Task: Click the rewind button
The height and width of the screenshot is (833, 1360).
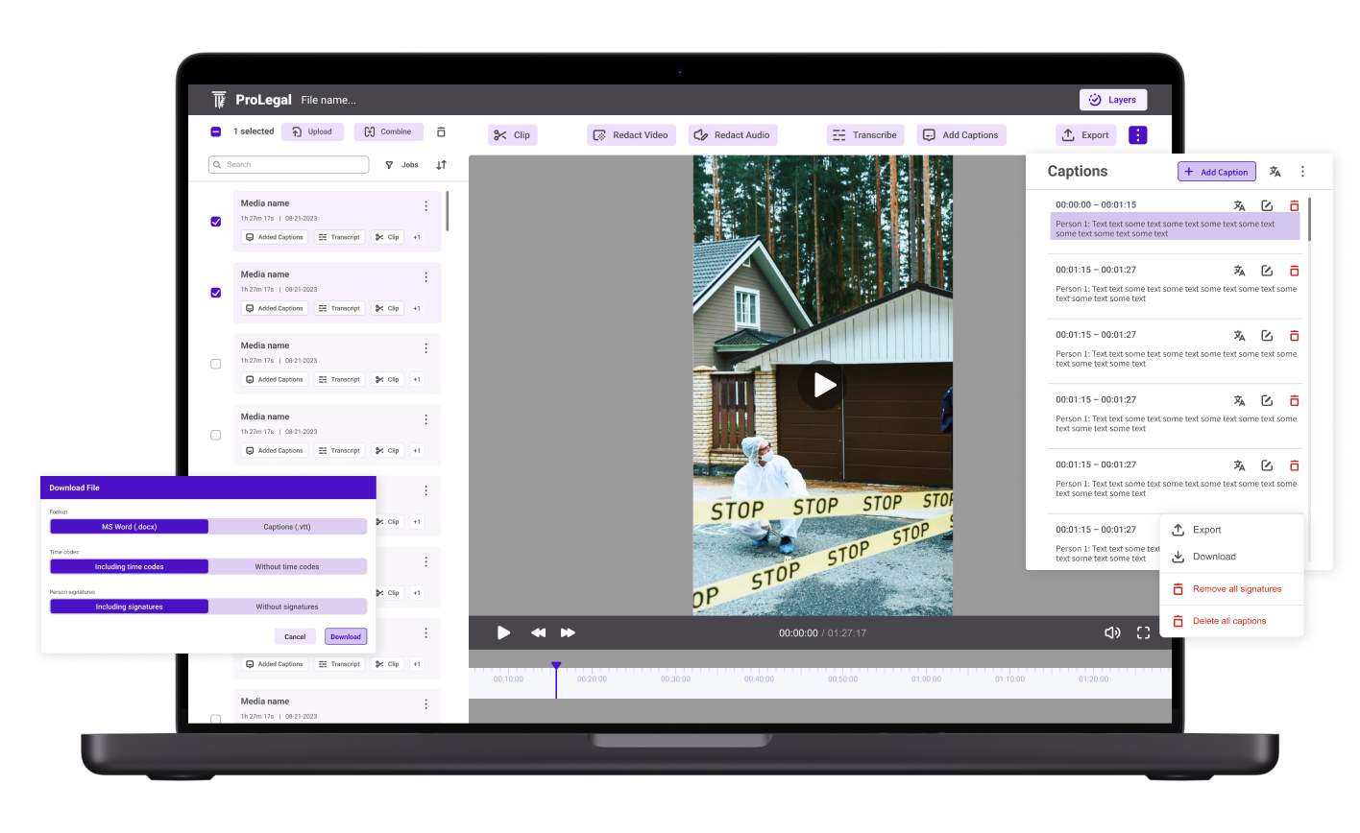Action: (x=539, y=632)
